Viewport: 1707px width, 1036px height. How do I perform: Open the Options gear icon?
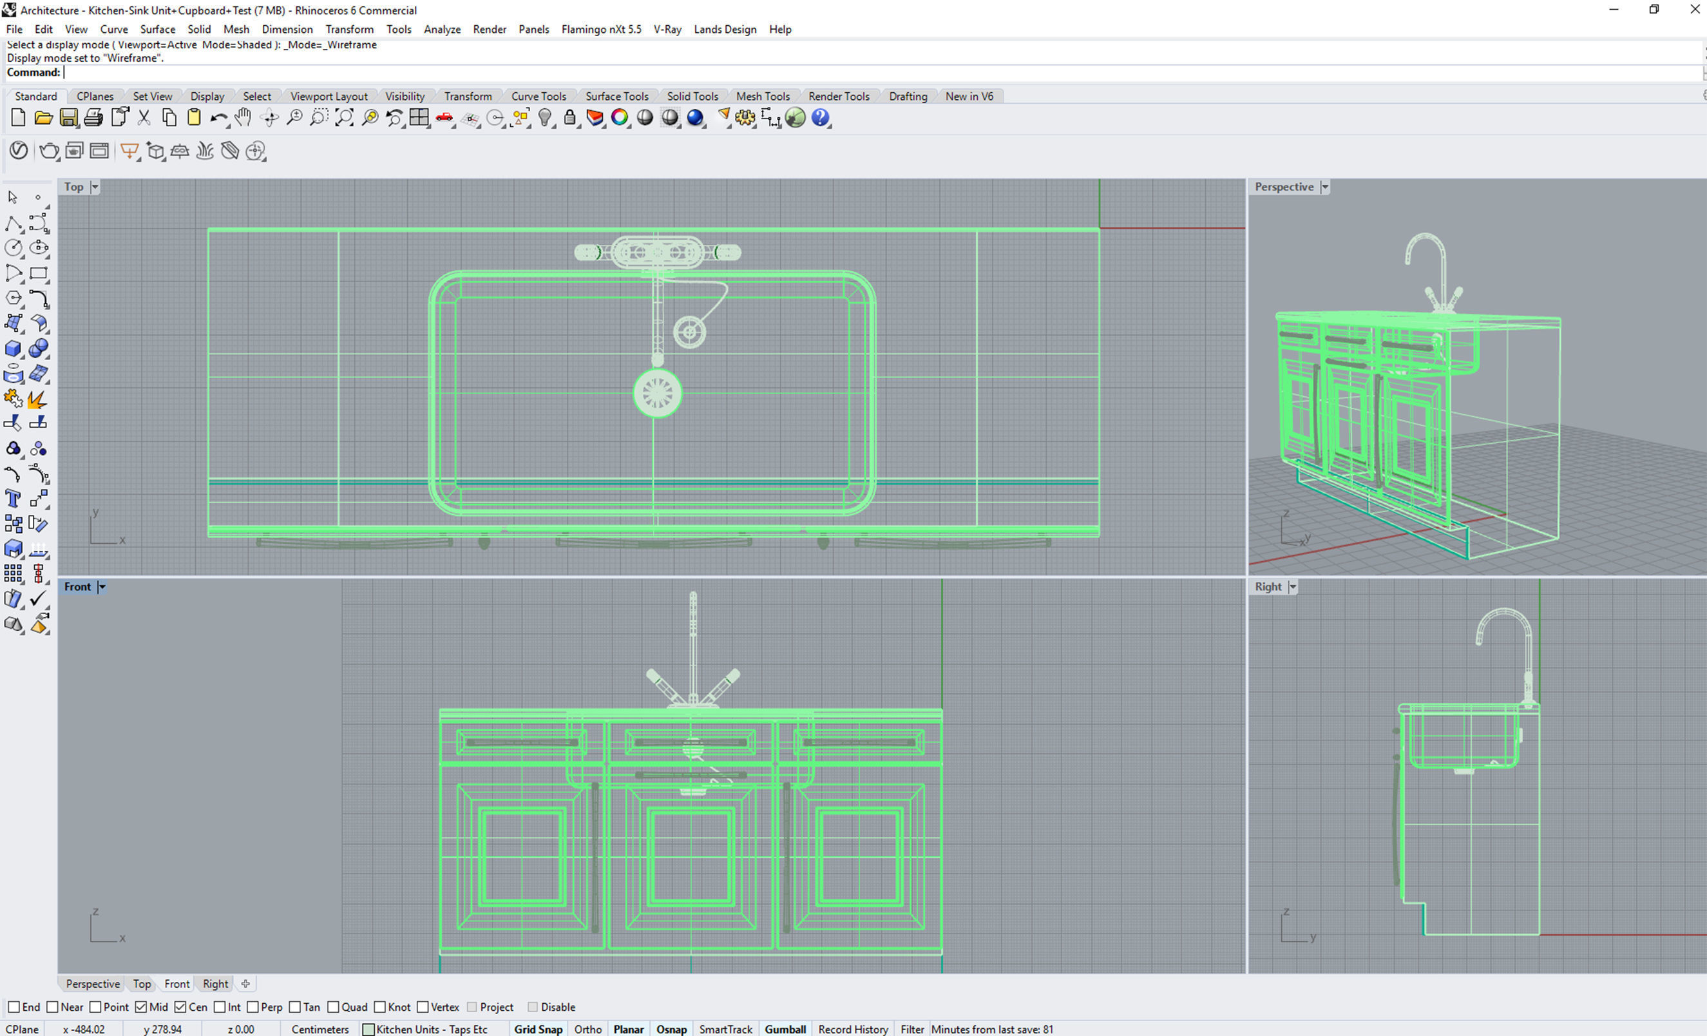[745, 118]
